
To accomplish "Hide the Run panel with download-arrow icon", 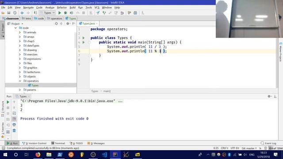I will (275, 96).
